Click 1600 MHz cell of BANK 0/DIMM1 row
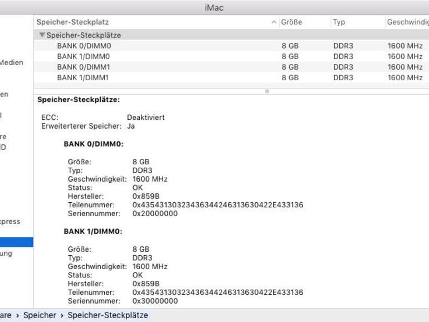This screenshot has height=322, width=429. [x=405, y=67]
